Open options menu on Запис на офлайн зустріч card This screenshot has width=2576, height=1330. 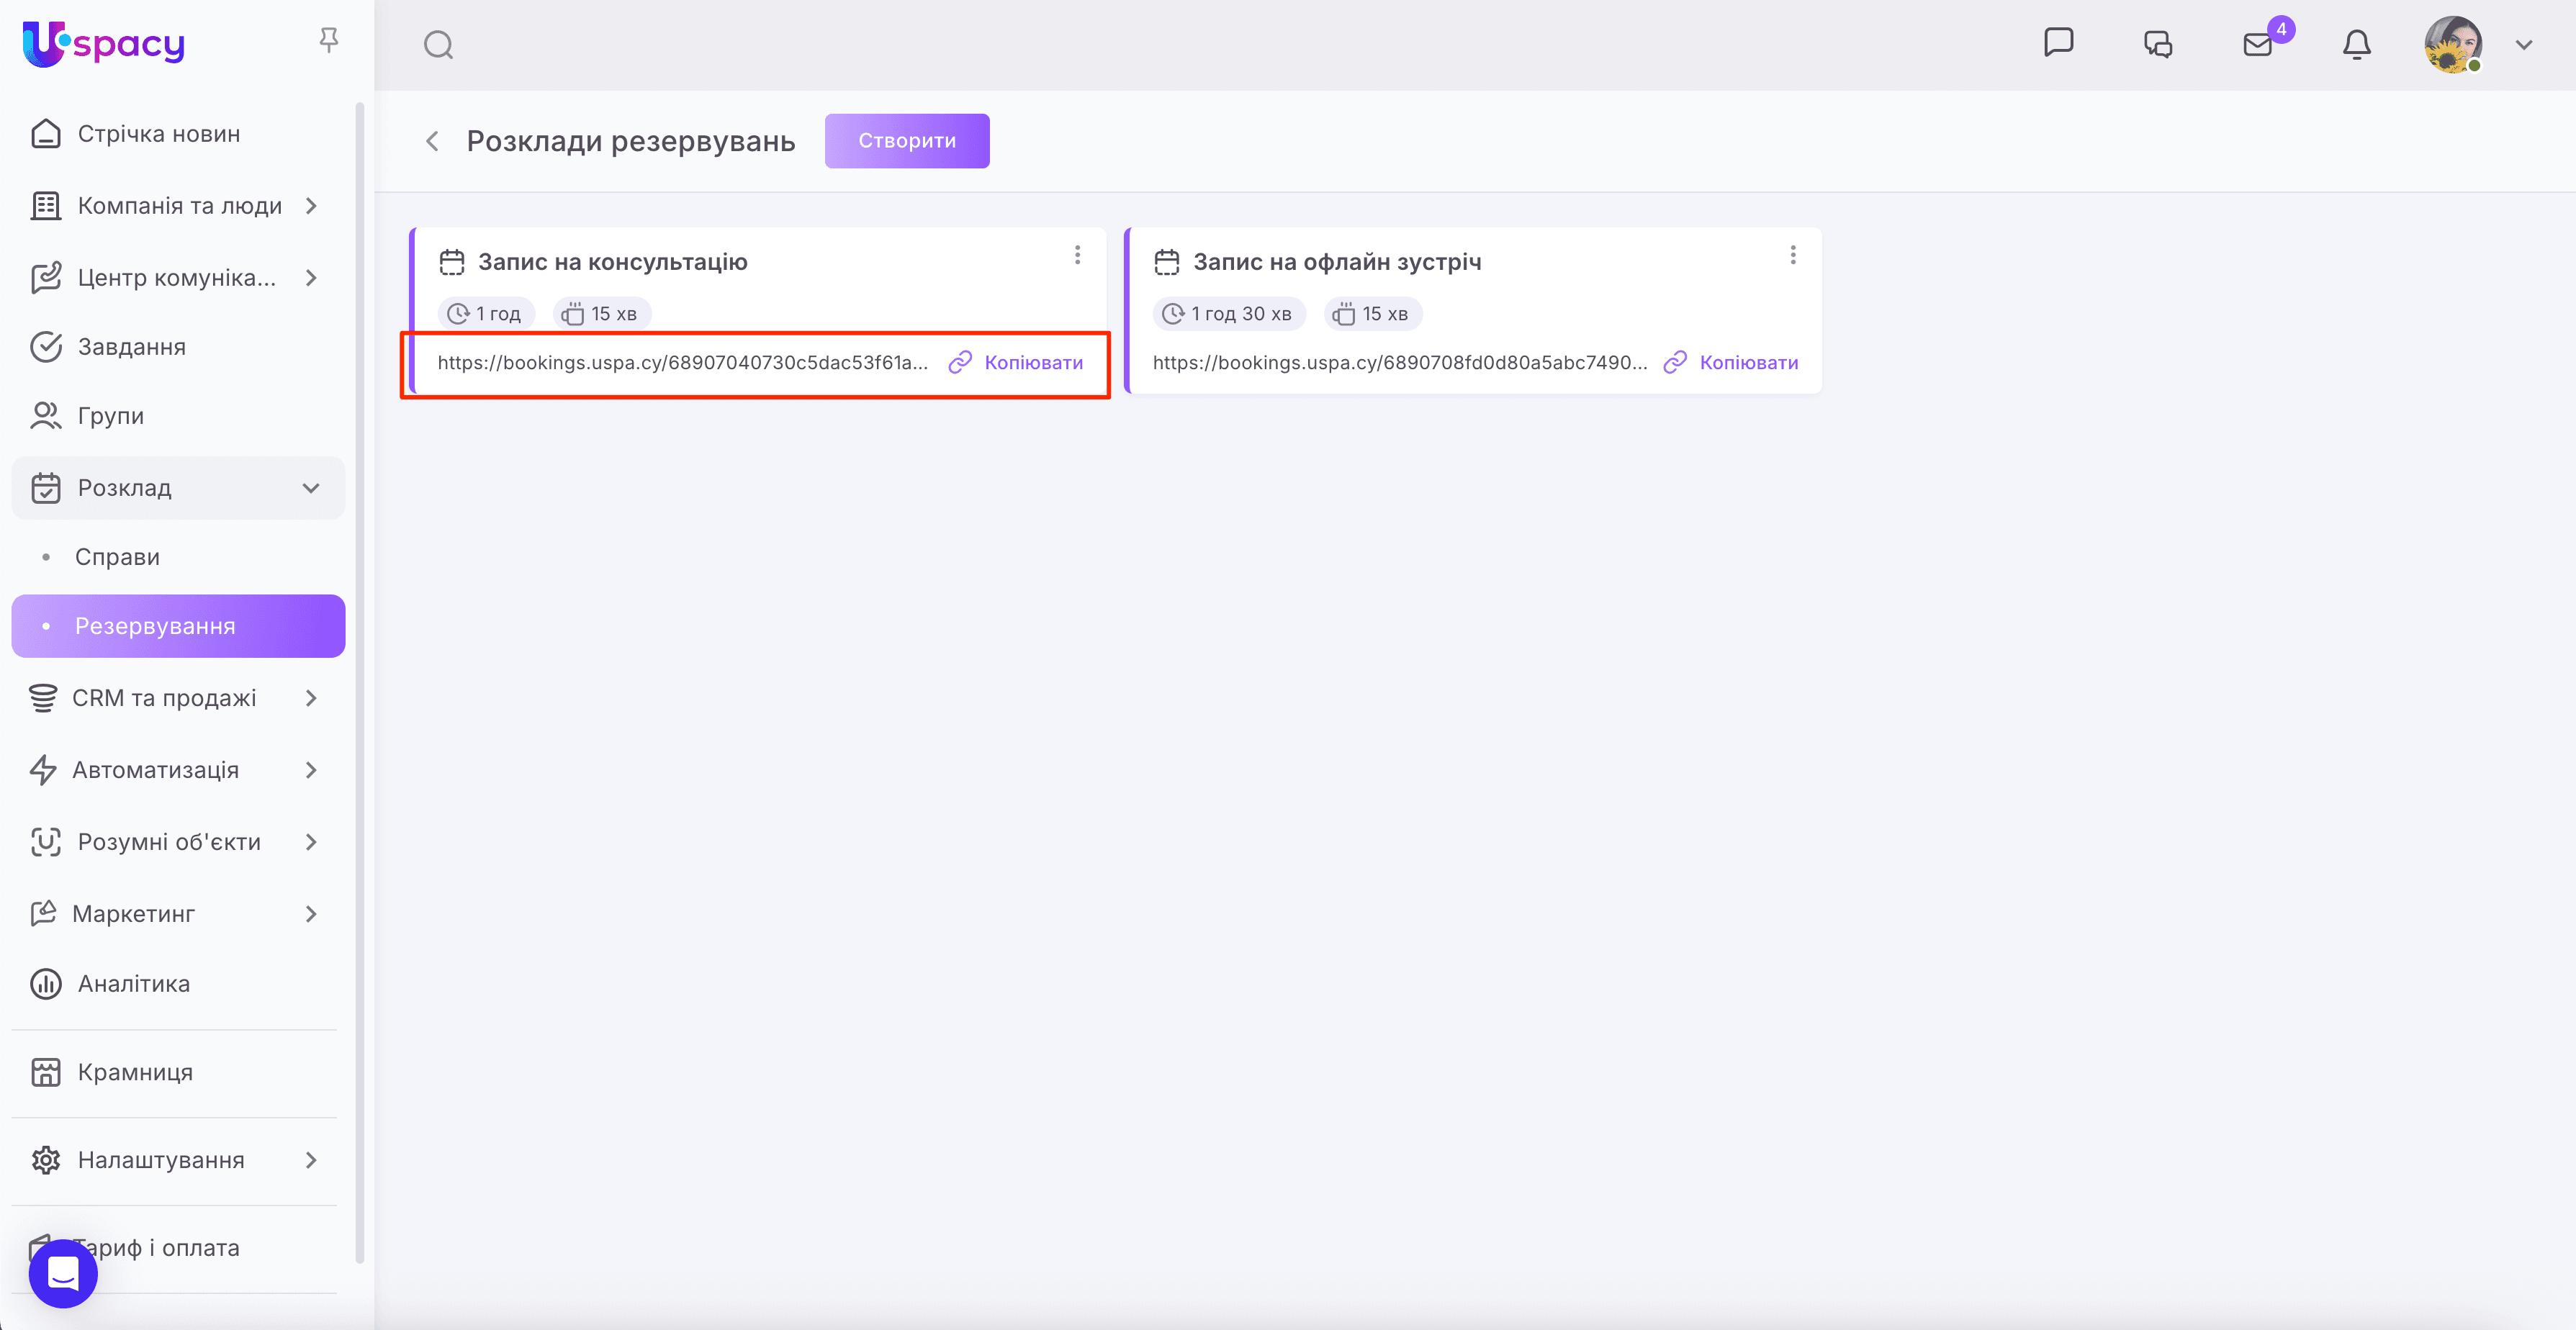tap(1793, 255)
